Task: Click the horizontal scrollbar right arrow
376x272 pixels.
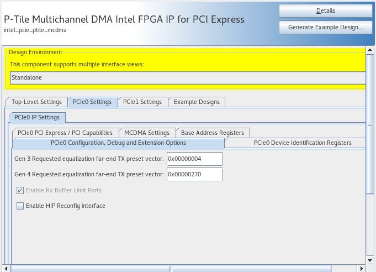Action: click(362, 268)
